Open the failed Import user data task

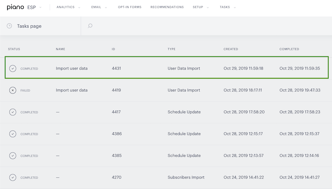click(x=166, y=90)
